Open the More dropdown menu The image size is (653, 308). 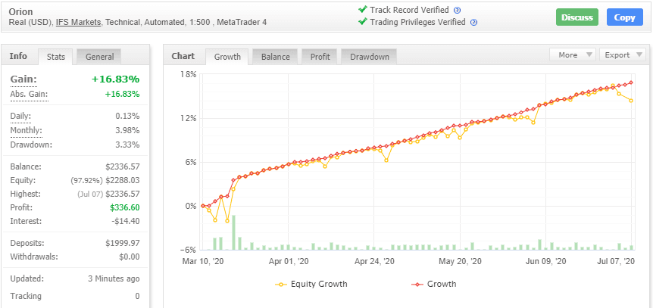572,55
